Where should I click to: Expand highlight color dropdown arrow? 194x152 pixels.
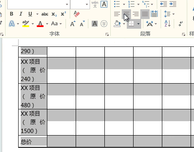[x=33, y=24]
